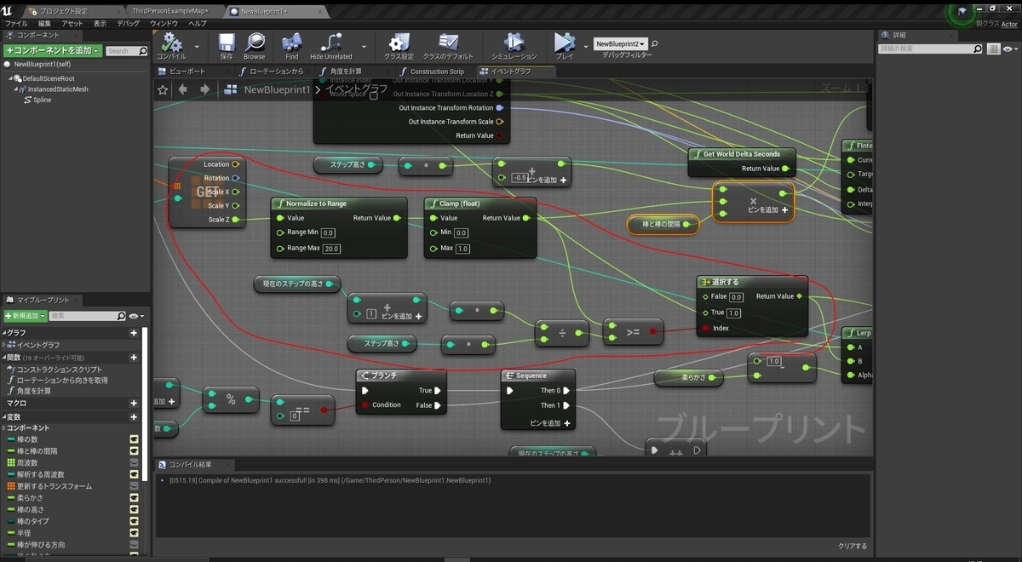Click クリアする button in compile results
Viewport: 1022px width, 562px height.
pyautogui.click(x=853, y=546)
